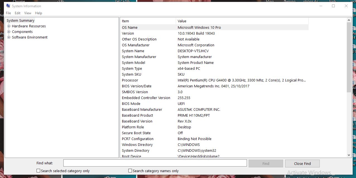Enable Search selected category only checkbox
Screen dimensions: 356x178
click(39, 171)
